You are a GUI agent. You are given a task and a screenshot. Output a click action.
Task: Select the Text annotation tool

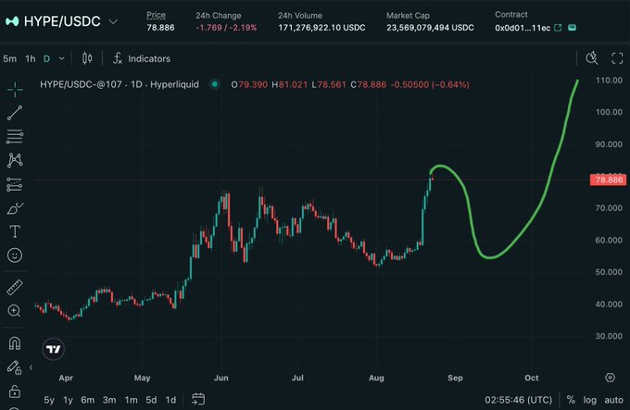15,231
